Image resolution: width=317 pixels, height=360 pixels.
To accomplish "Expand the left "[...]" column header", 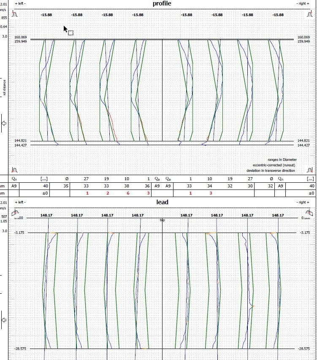I will click(43, 179).
